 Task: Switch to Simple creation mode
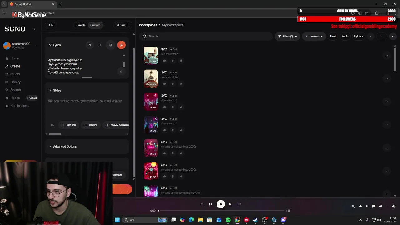click(81, 25)
